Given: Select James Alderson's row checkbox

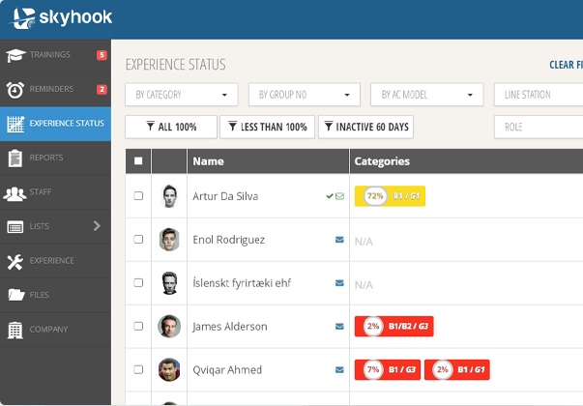Looking at the screenshot, I should click(138, 327).
